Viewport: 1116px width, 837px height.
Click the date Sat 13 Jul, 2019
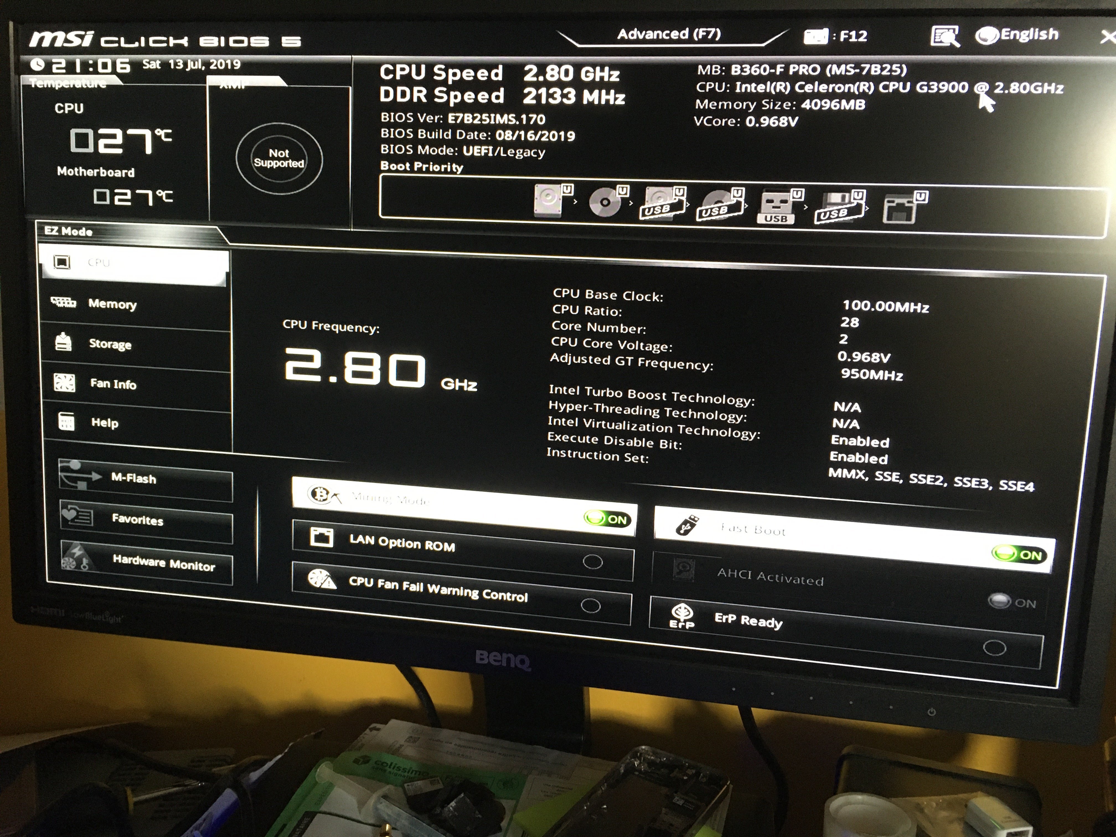[192, 64]
